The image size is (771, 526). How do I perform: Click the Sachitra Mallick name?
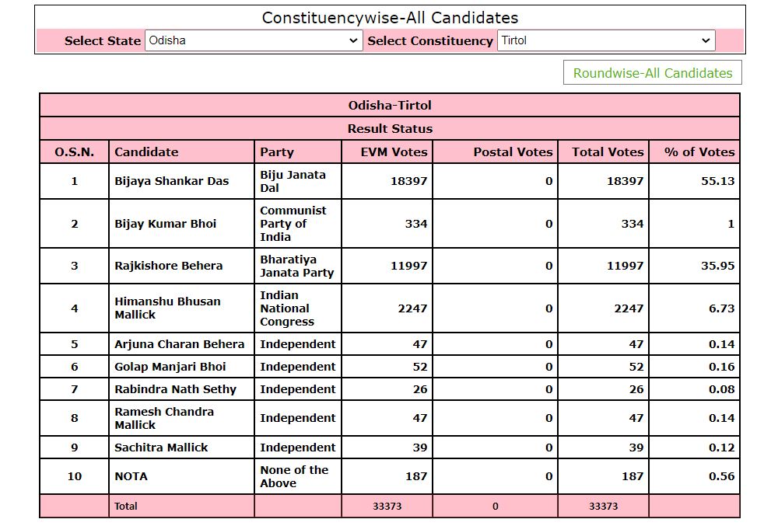click(x=161, y=448)
